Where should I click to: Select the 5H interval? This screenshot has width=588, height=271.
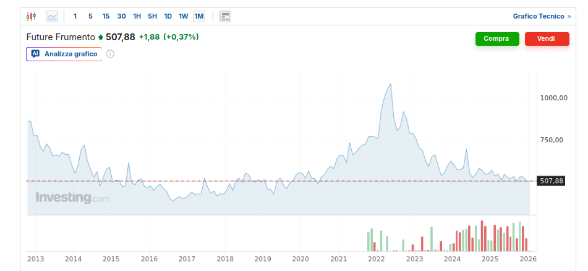[152, 16]
